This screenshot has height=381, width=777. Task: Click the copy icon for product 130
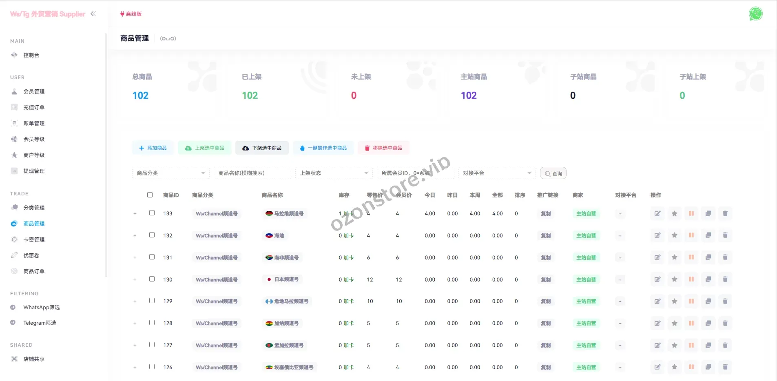click(x=708, y=279)
